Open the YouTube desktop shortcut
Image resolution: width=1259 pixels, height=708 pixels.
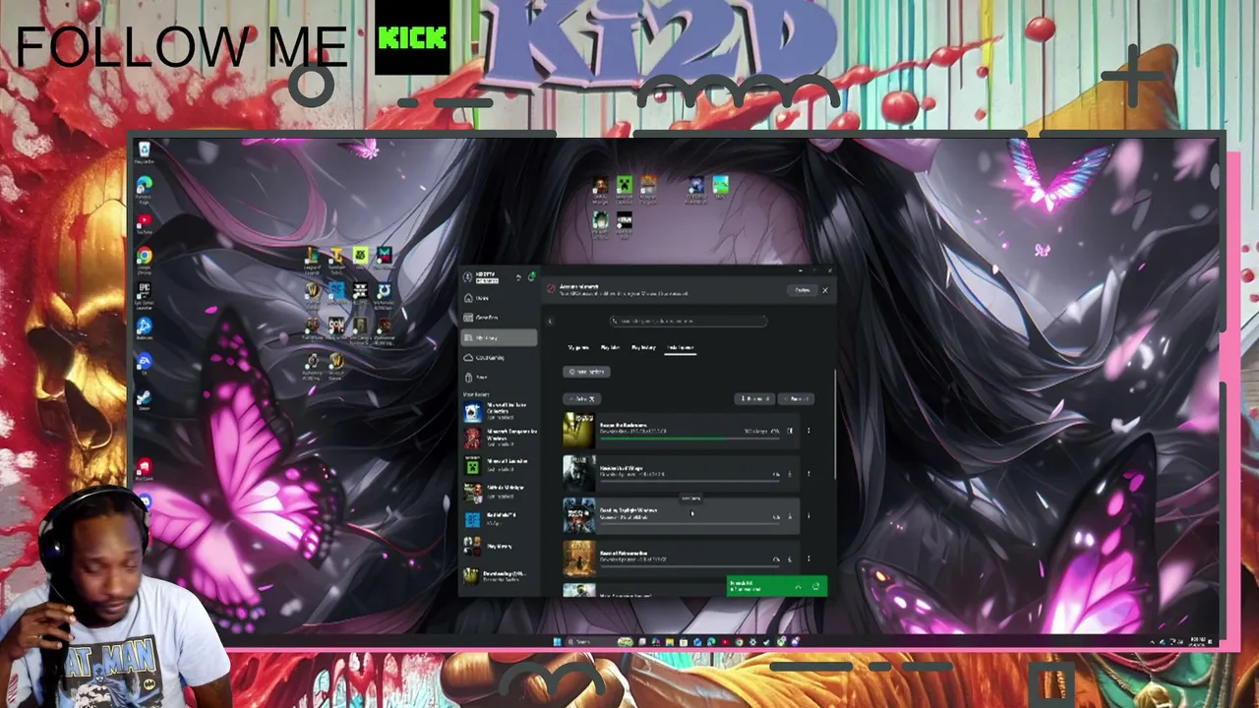click(145, 221)
